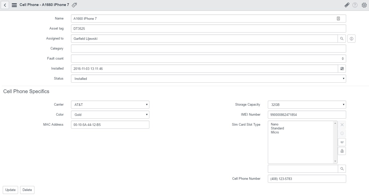The image size is (369, 196).
Task: Click into the Name field
Action: (208, 19)
